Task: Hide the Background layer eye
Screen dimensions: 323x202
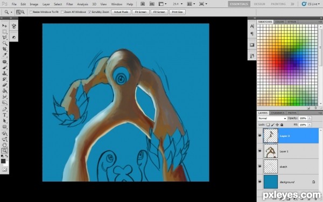Action: (x=260, y=182)
